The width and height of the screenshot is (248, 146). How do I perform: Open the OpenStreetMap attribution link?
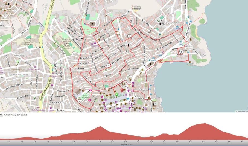241,111
